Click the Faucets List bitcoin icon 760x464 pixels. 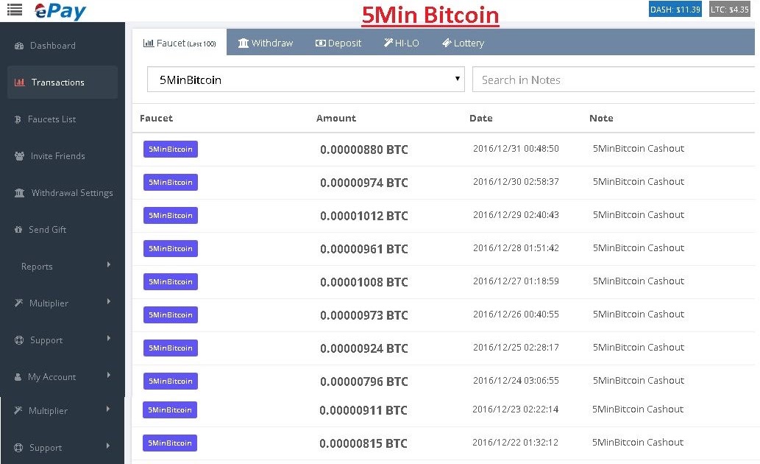(x=18, y=119)
